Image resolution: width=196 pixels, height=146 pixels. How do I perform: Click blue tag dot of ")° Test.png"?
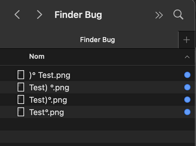[x=187, y=75]
